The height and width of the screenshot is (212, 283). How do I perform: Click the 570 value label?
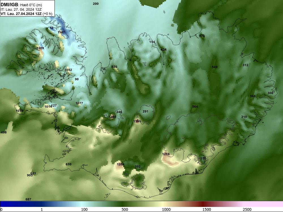(x=202, y=36)
